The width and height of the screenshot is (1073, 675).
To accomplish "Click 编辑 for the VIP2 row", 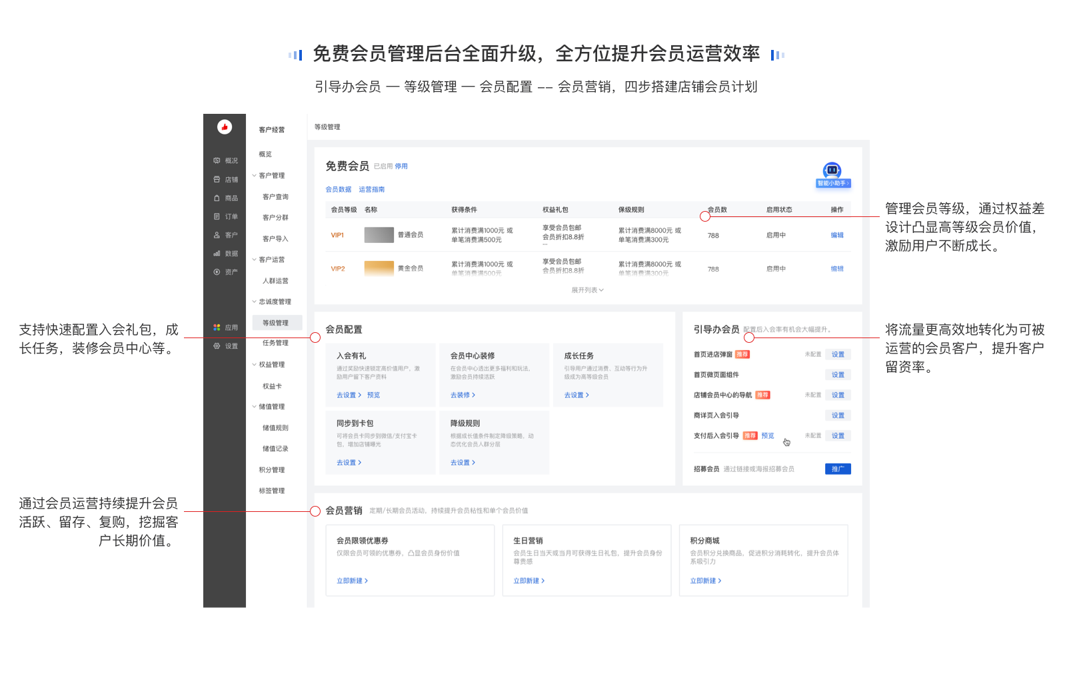I will click(837, 269).
